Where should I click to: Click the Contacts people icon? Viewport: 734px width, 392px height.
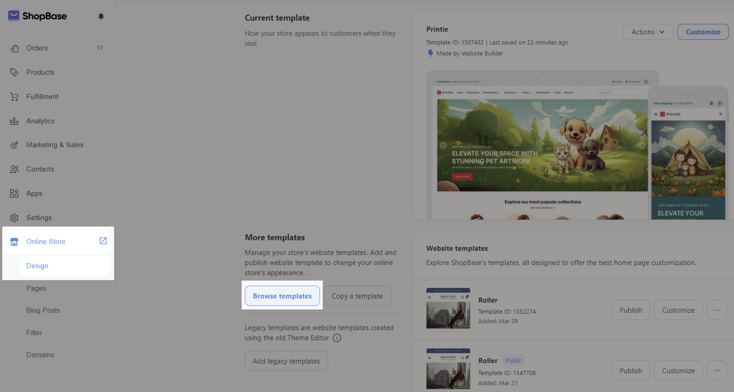[14, 169]
